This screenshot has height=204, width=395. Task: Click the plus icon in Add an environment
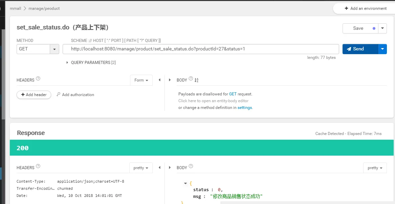pos(346,8)
